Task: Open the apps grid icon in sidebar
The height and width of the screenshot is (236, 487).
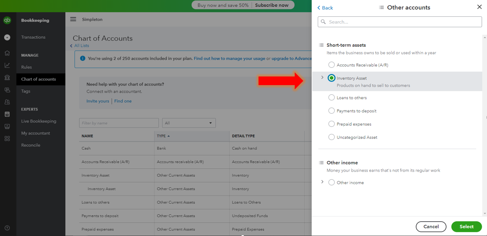Action: (7, 138)
